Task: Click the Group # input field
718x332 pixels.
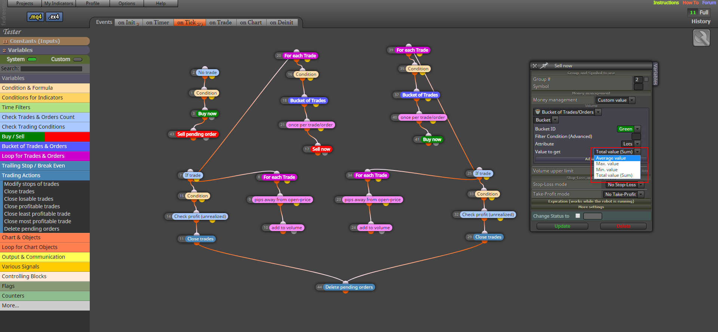Action: [638, 79]
